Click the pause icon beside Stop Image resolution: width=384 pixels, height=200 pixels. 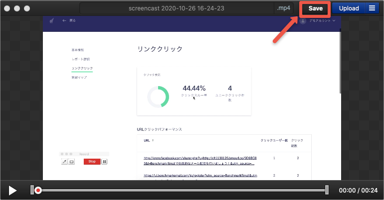[105, 162]
